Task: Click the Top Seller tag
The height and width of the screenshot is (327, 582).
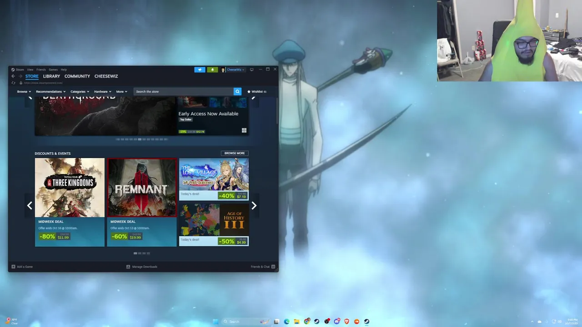Action: (x=186, y=119)
